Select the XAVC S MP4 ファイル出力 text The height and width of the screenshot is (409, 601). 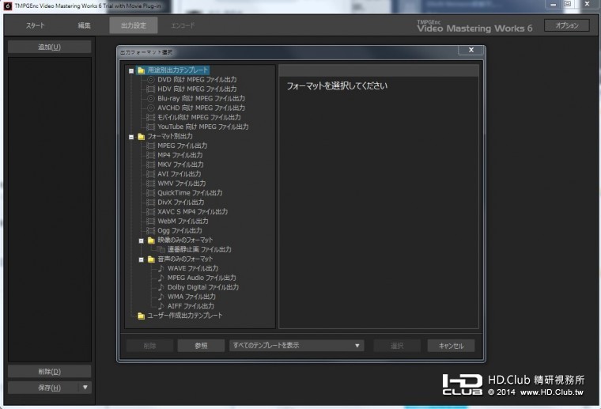192,211
